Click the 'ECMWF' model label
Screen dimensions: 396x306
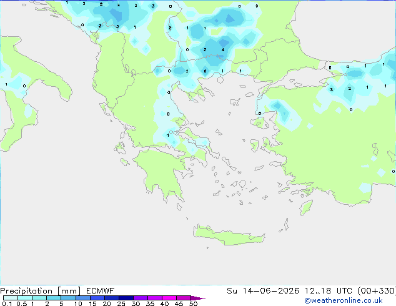point(100,291)
